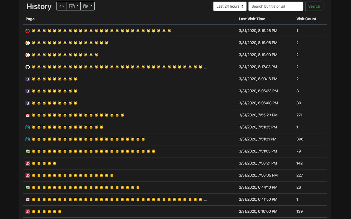Click the cat-emoji page title in the 7:50:21 PM row
Image resolution: width=351 pixels, height=219 pixels.
pyautogui.click(x=44, y=163)
